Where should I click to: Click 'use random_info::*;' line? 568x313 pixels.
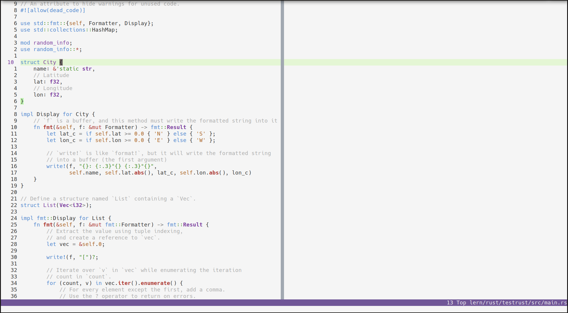click(x=51, y=49)
